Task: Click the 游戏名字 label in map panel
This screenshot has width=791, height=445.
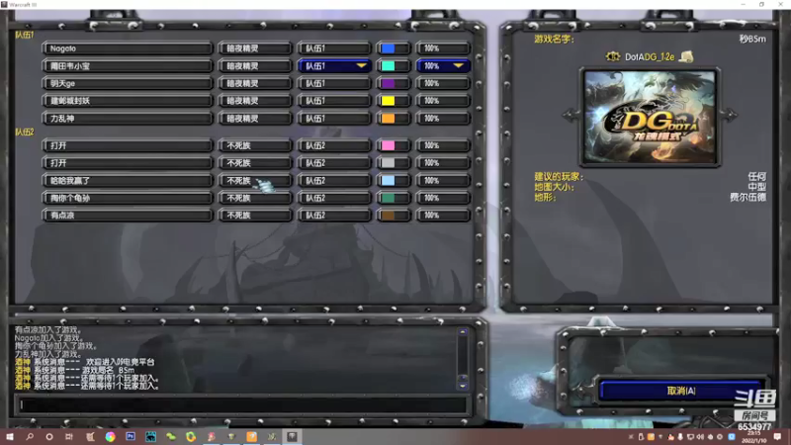Action: coord(554,39)
